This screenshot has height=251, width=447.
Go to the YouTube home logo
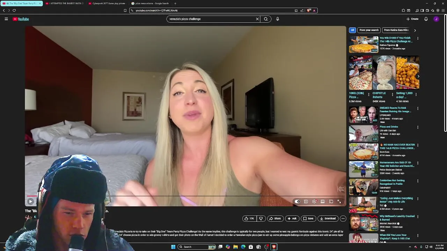pos(21,19)
